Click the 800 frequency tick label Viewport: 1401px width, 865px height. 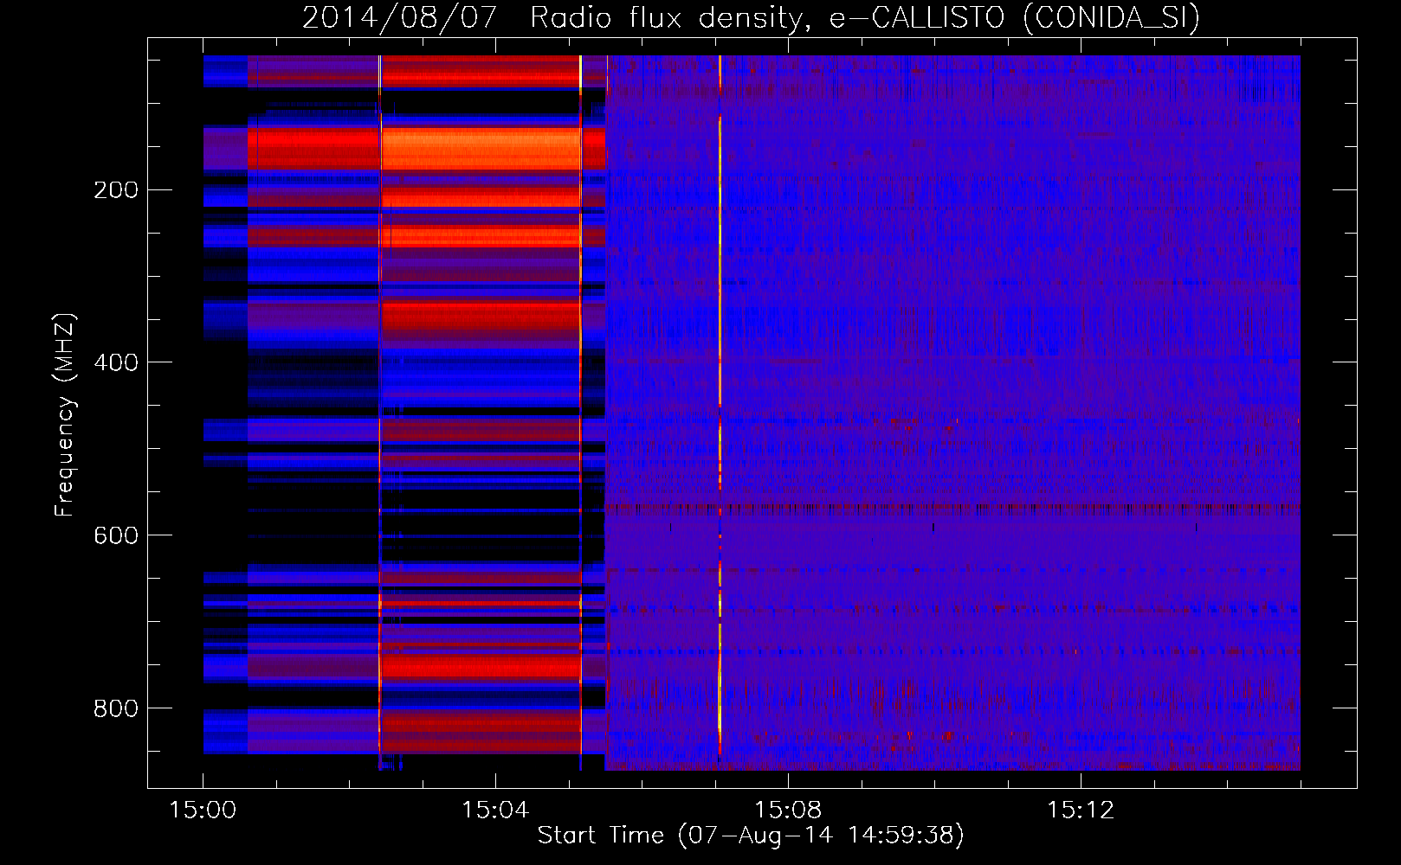coord(115,708)
